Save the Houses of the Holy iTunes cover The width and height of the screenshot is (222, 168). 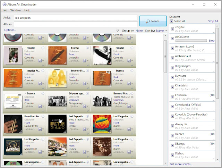(x=85, y=152)
